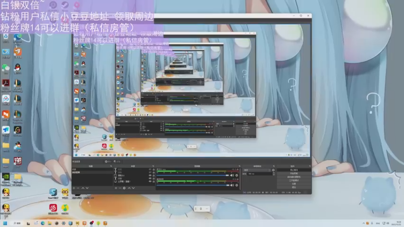Open Microsoft Edge from the taskbar
The width and height of the screenshot is (404, 227).
pyautogui.click(x=42, y=223)
